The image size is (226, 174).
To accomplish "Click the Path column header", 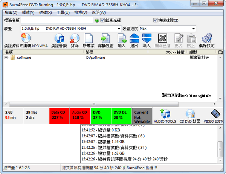I will 116,52.
